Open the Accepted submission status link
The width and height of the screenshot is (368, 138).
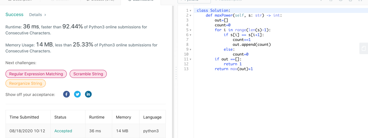[63, 131]
